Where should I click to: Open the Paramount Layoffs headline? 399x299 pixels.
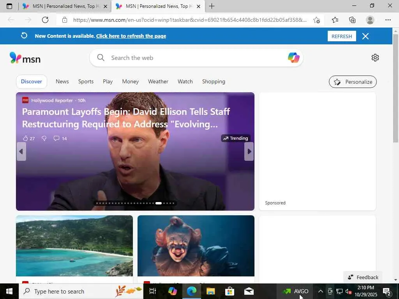[126, 118]
